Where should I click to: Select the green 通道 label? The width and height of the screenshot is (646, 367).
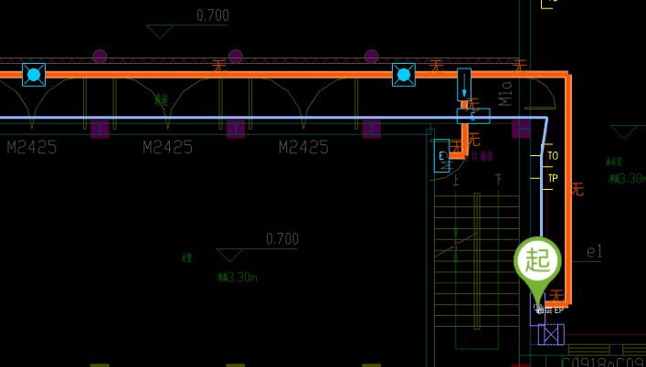[161, 100]
